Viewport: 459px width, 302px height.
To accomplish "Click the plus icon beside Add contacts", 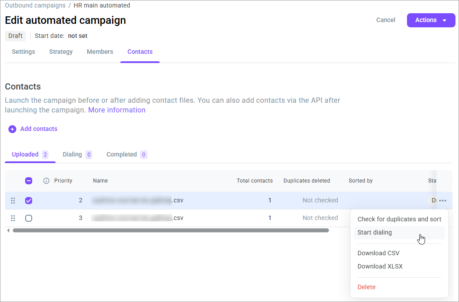I will click(x=12, y=129).
